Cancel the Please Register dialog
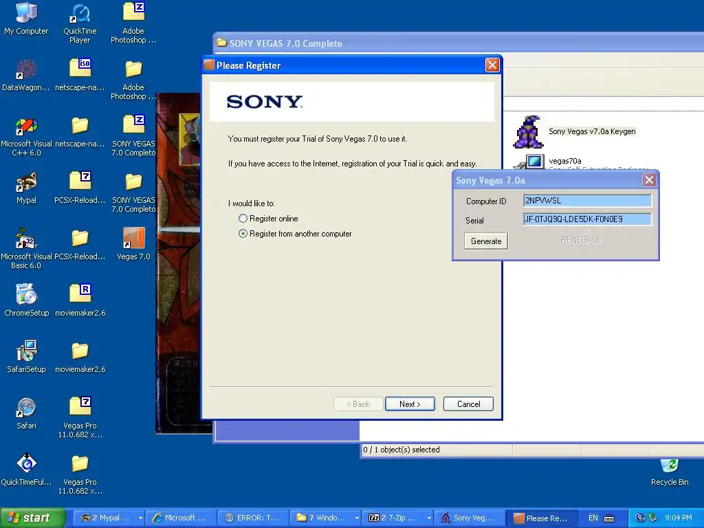Viewport: 704px width, 528px height. [x=468, y=404]
